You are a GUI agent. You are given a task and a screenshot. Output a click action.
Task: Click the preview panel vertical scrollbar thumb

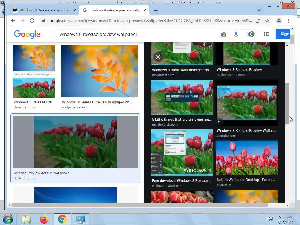pyautogui.click(x=287, y=104)
